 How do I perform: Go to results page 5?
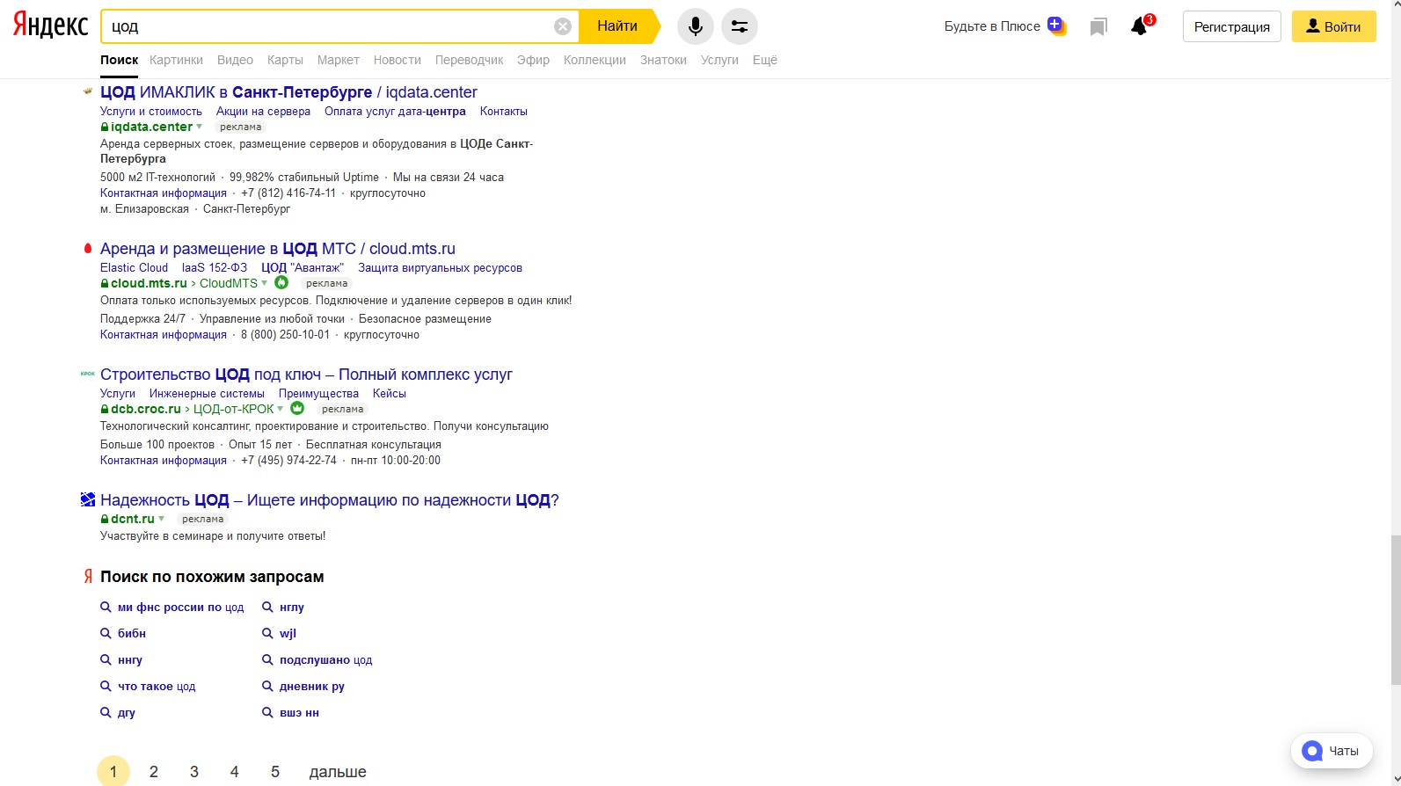pos(275,771)
